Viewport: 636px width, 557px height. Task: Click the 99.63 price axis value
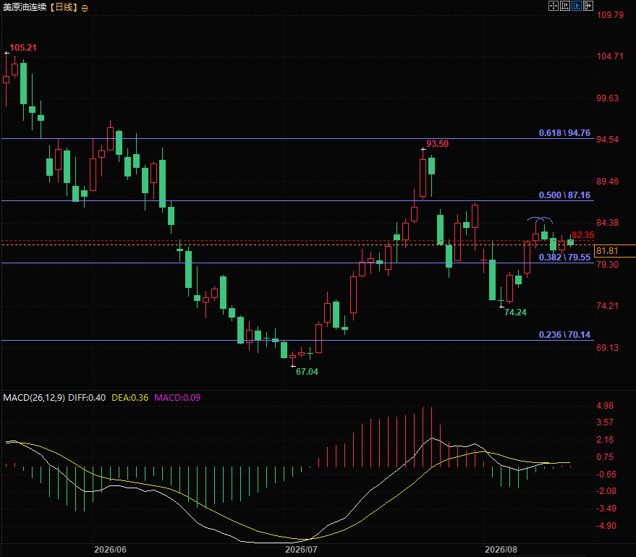click(608, 98)
